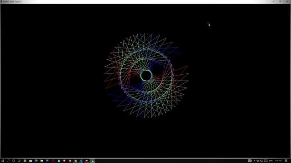Open the clock and calendar flyout
This screenshot has width=291, height=163.
(278, 161)
